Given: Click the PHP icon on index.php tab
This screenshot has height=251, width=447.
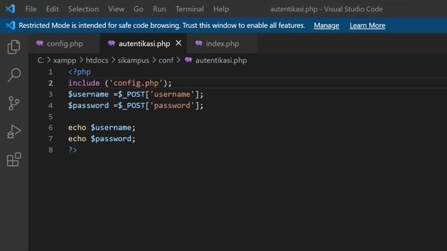Looking at the screenshot, I should (198, 43).
